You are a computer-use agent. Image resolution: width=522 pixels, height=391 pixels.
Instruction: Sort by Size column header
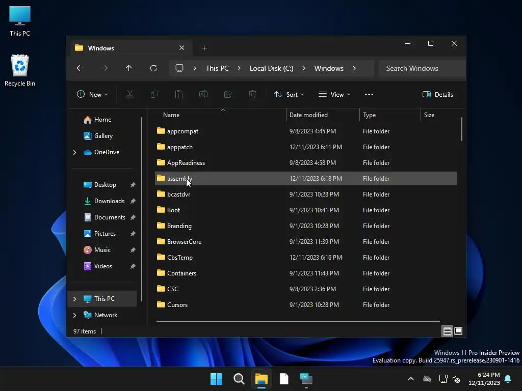click(x=429, y=115)
